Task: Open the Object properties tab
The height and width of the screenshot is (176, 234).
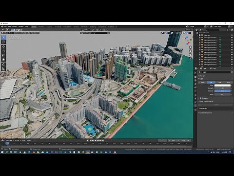Action: click(195, 95)
